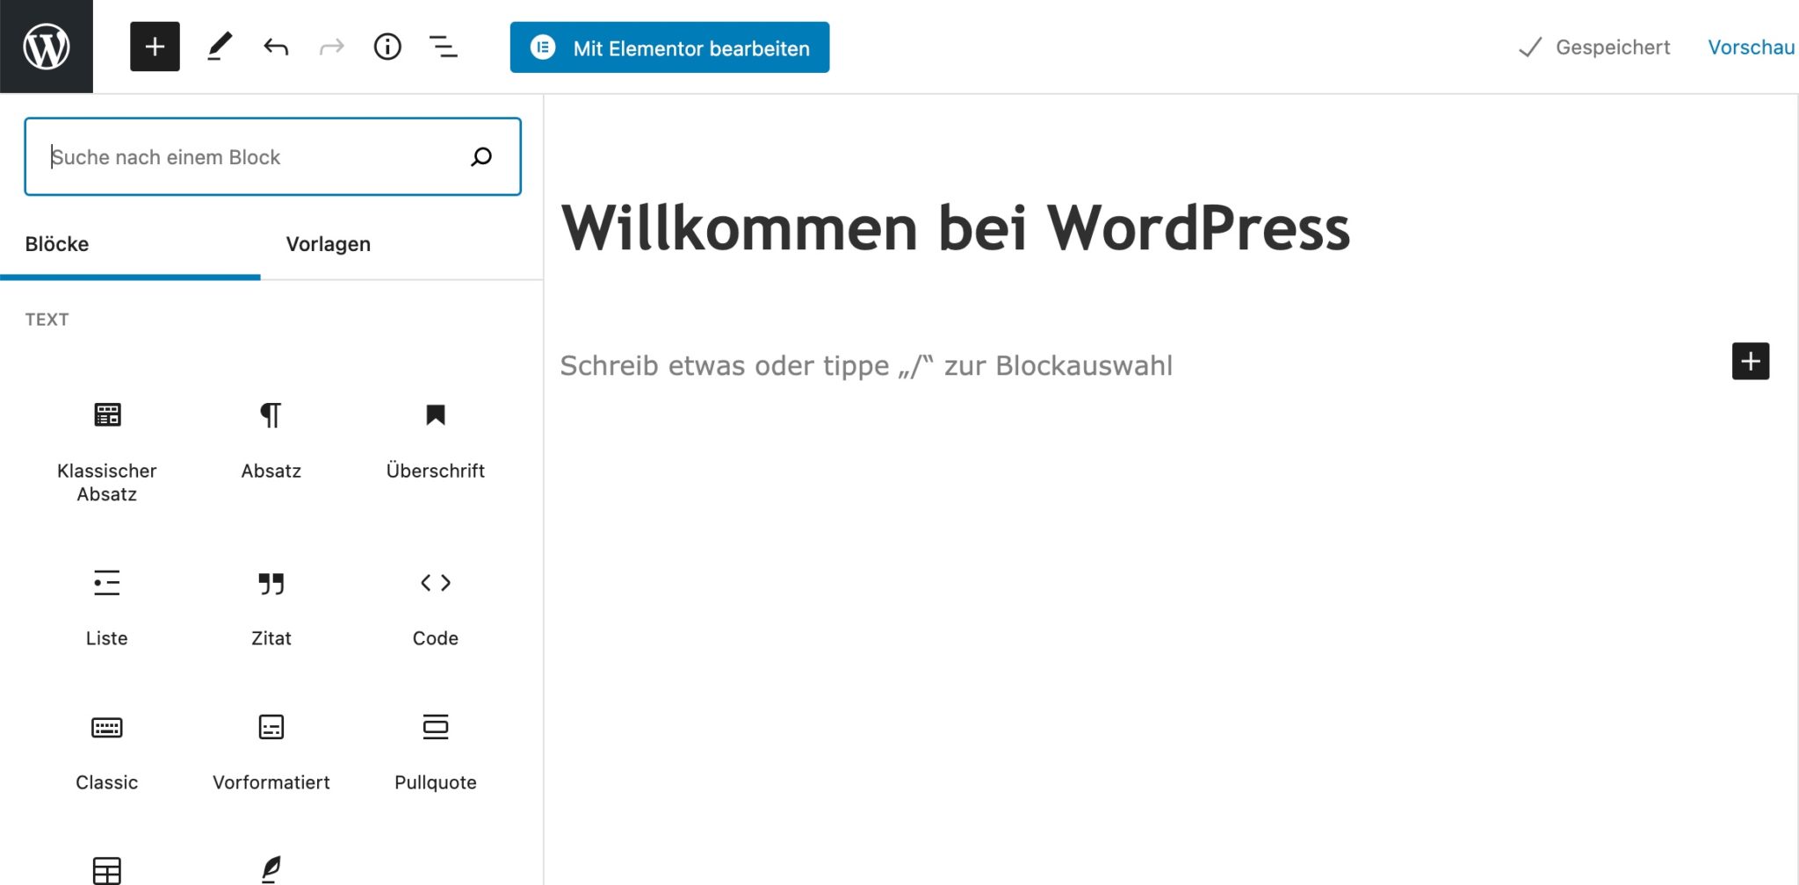Open the document Details info icon
The height and width of the screenshot is (885, 1799).
click(x=387, y=47)
